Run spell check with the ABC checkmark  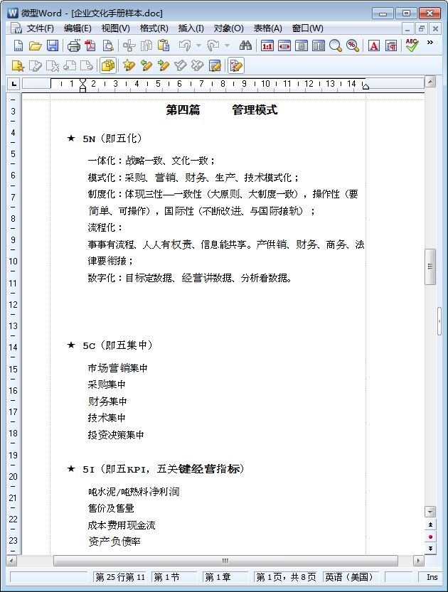(x=412, y=45)
